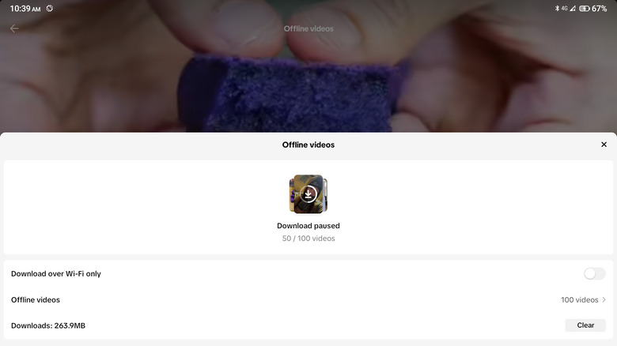Click the '100 videos' count label

coord(580,299)
